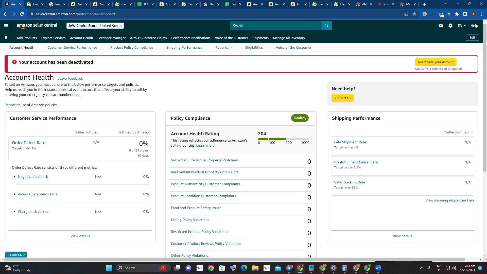The width and height of the screenshot is (487, 274).
Task: View details under Customer Service Performance
Action: (x=80, y=236)
